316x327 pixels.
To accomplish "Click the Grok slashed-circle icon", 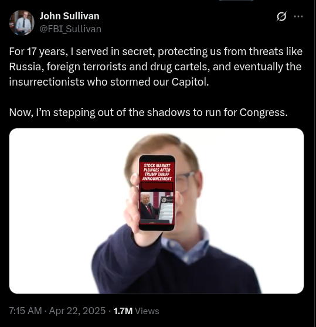I will point(281,16).
